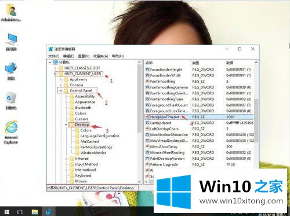Screen dimensions: 290x216
Task: Open the View menu
Action: pyautogui.click(x=84, y=56)
